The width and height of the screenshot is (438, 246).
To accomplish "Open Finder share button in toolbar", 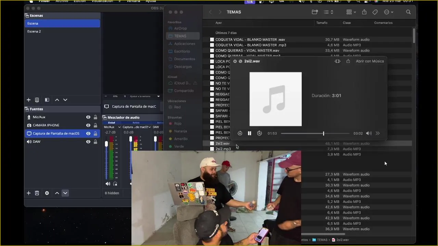I will [x=364, y=12].
